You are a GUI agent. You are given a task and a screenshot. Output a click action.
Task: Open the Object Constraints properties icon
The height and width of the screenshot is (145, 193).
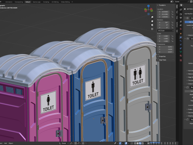point(181,48)
